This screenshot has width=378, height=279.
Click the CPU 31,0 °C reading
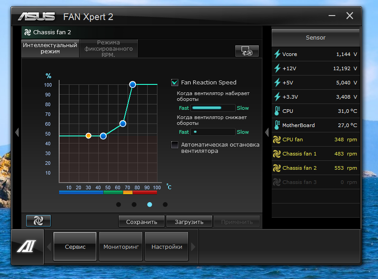(347, 111)
